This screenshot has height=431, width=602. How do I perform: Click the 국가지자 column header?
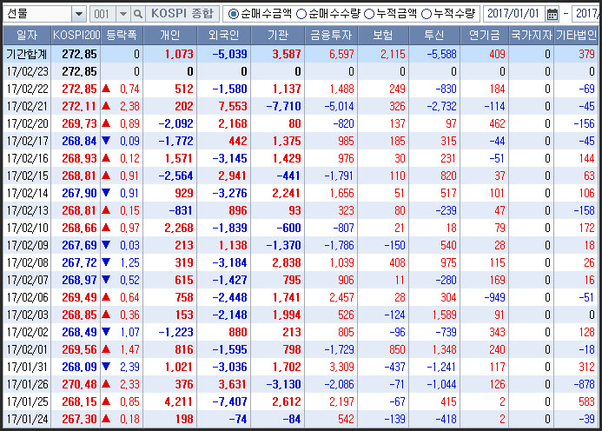pyautogui.click(x=532, y=36)
